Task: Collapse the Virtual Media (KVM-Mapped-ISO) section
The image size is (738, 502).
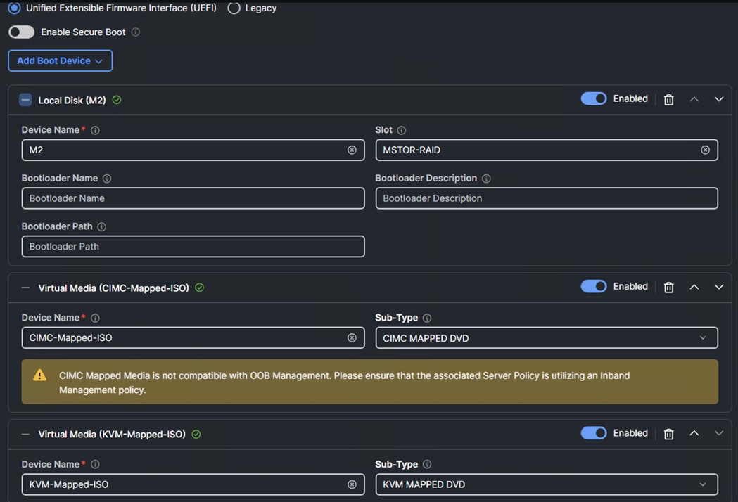Action: point(25,435)
